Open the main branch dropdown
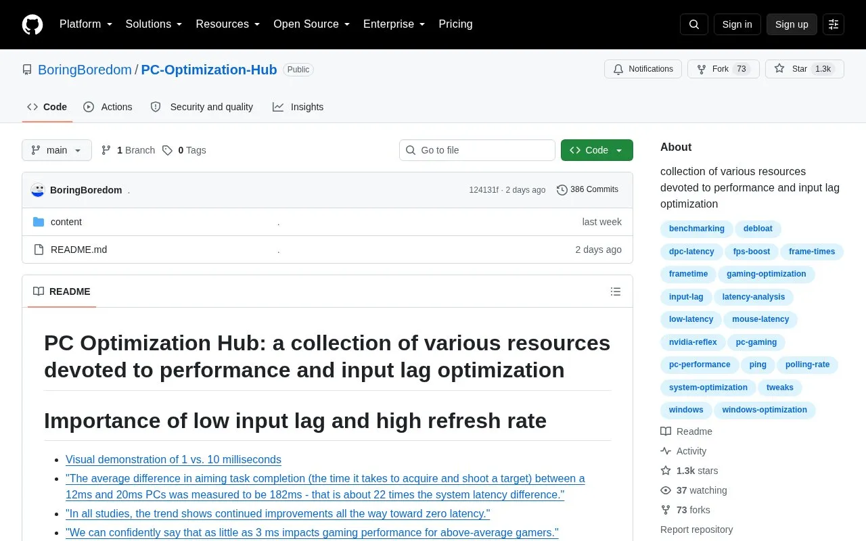 click(x=57, y=150)
